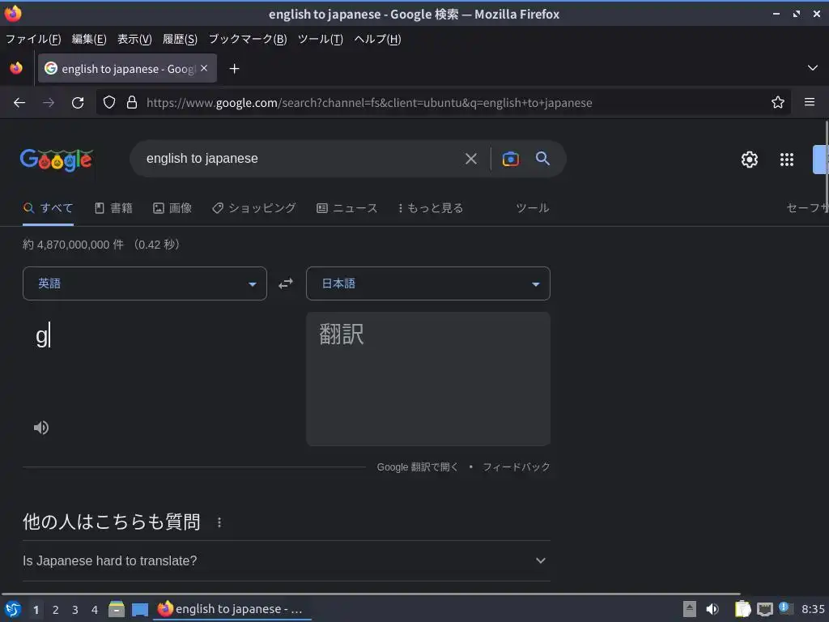Open the 履歴(S) menu
Screen dimensions: 829x622
[180, 39]
